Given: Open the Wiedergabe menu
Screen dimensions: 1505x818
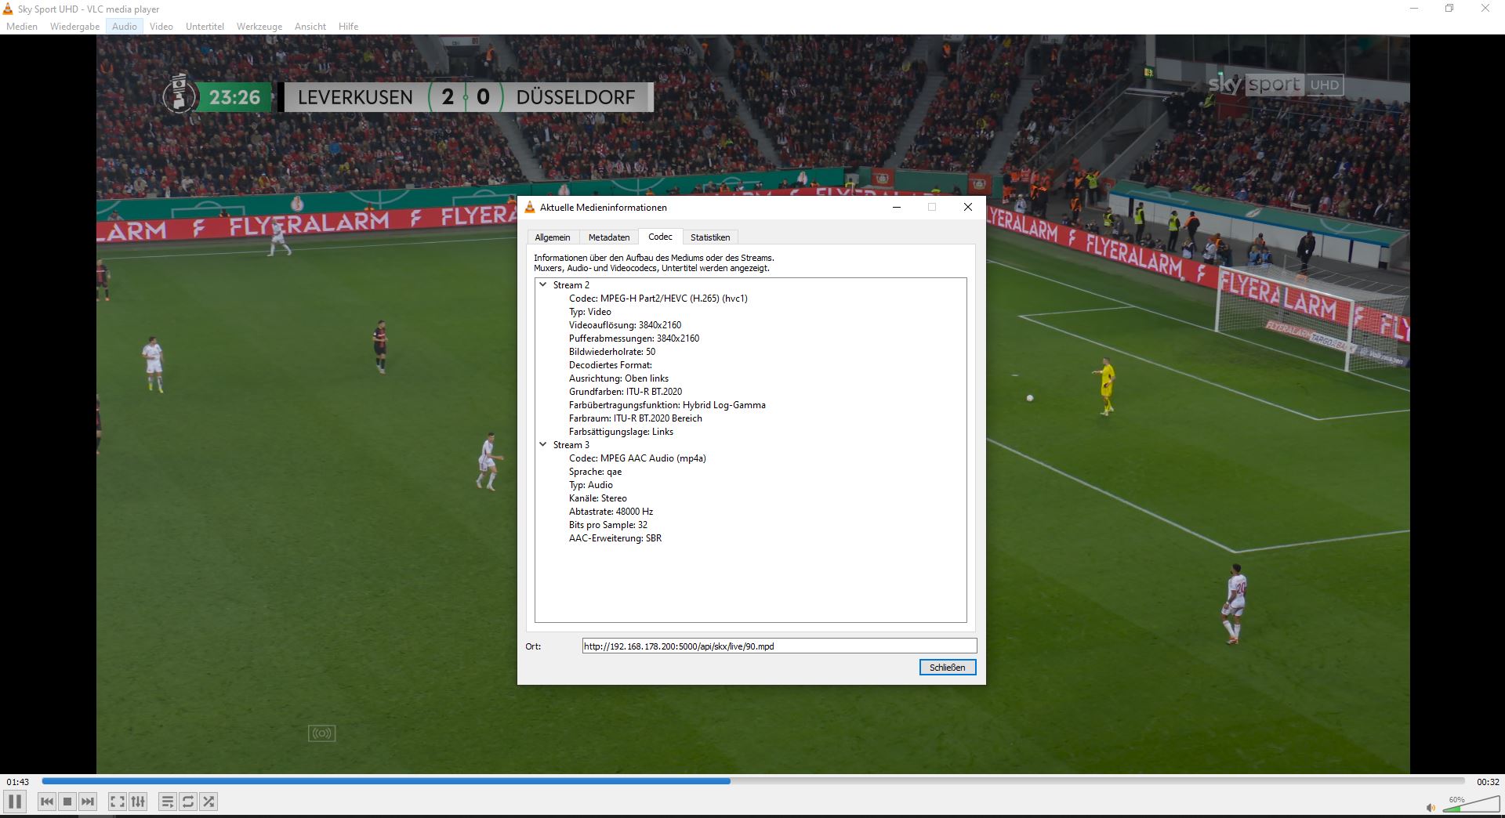Looking at the screenshot, I should tap(74, 26).
